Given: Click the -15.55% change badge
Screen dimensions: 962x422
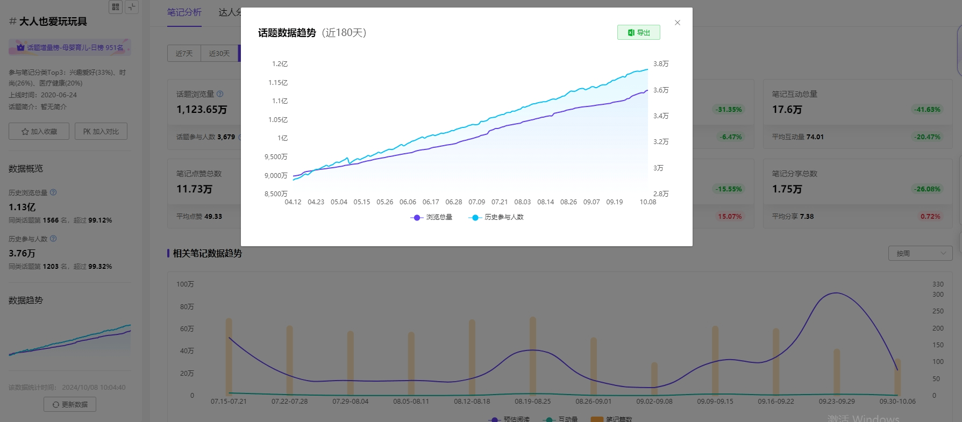Looking at the screenshot, I should (729, 189).
